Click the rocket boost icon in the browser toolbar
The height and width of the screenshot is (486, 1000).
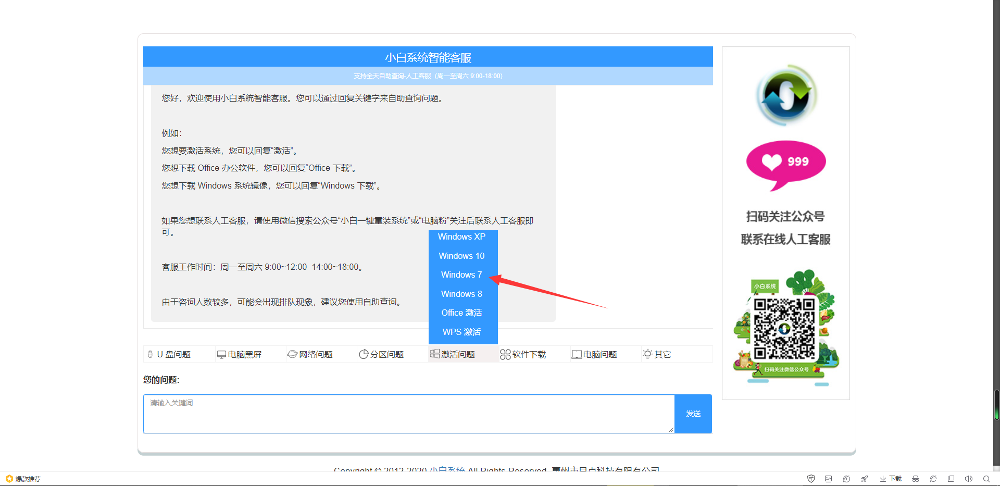[865, 479]
